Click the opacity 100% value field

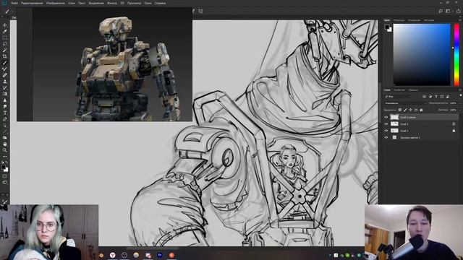[454, 103]
